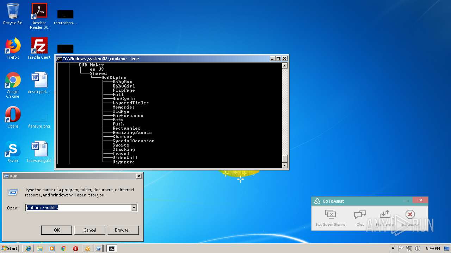Open the cmd.exe window system menu icon
This screenshot has width=451, height=253.
(x=59, y=59)
